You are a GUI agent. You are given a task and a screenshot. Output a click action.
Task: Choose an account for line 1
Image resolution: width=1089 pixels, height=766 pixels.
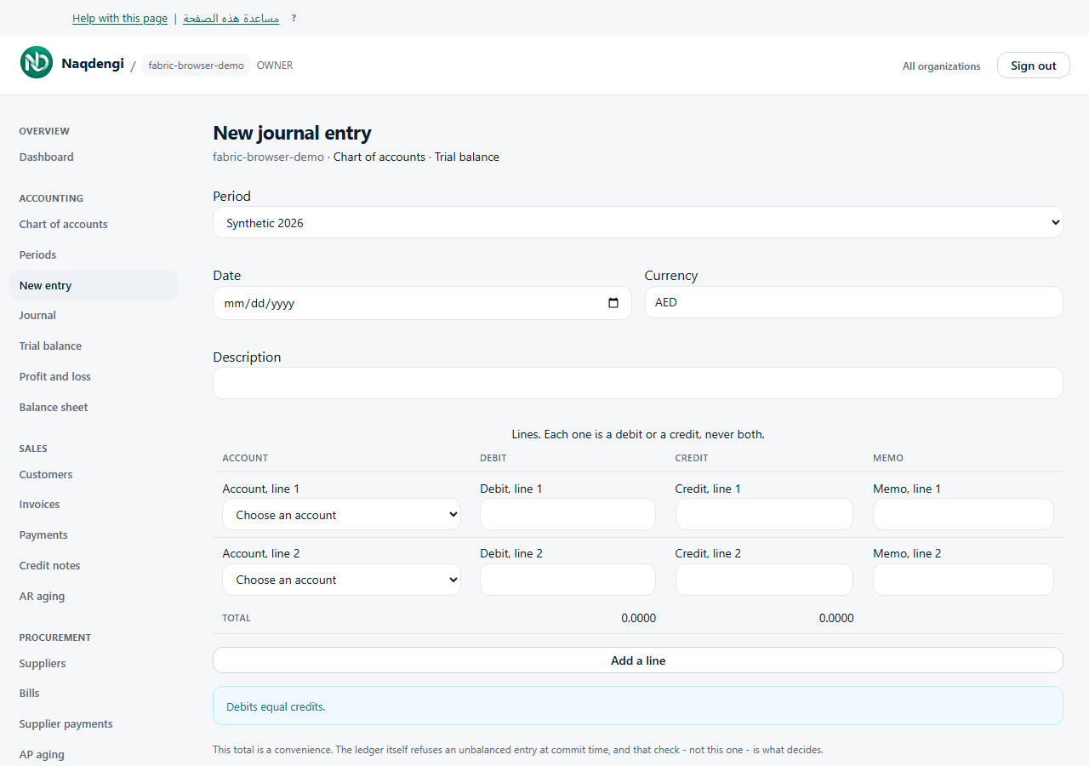pos(342,515)
